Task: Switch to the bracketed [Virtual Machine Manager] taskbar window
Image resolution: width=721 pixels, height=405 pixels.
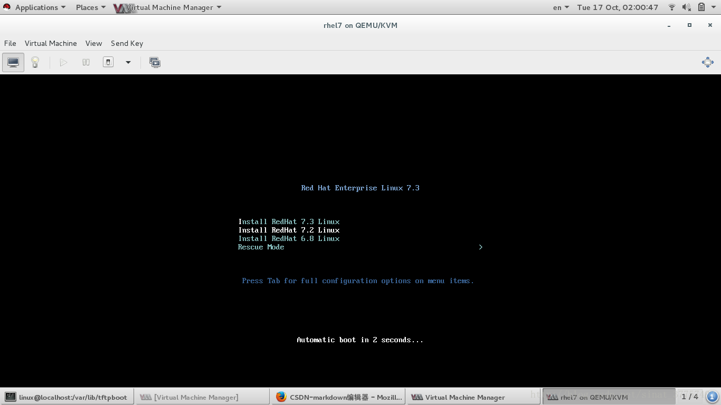Action: (x=202, y=397)
